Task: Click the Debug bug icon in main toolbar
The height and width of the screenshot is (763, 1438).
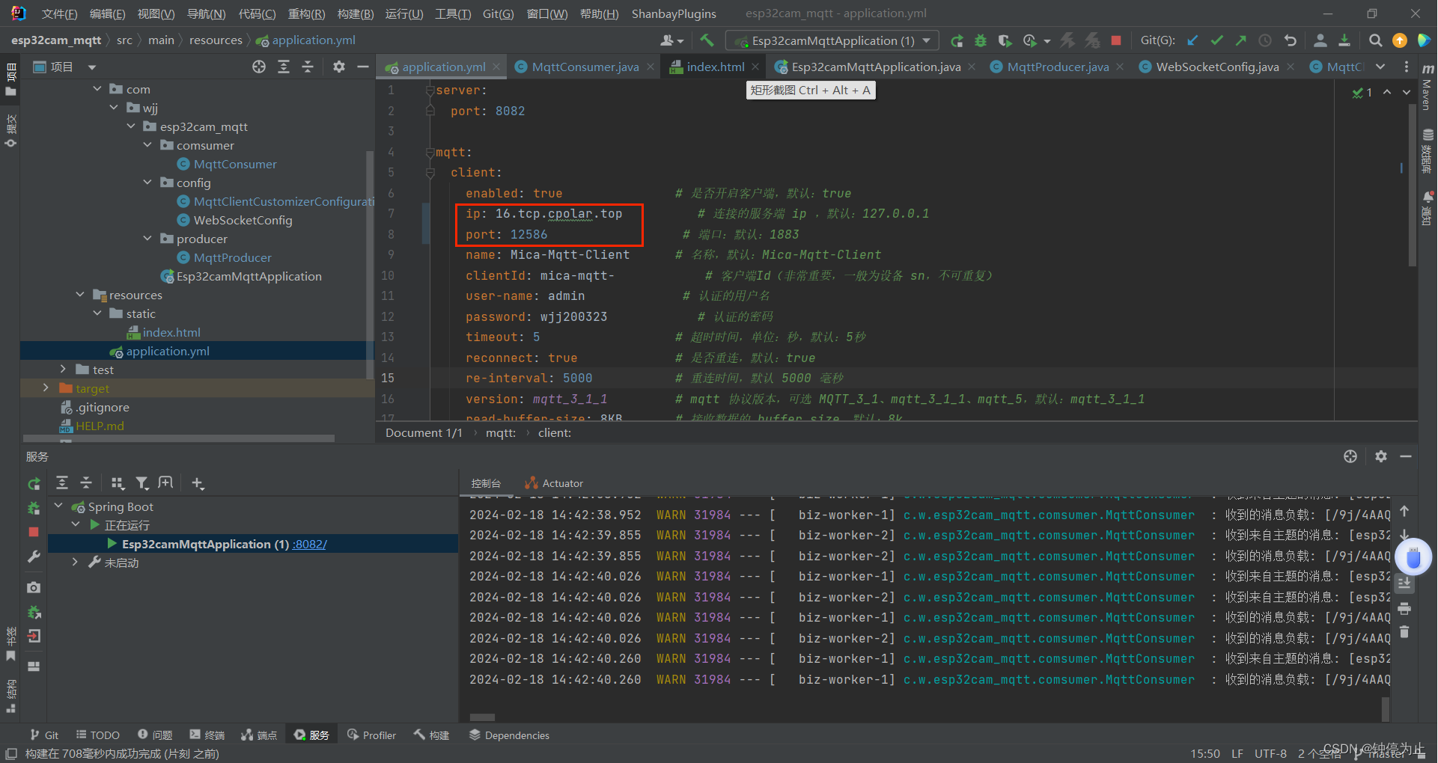Action: click(981, 40)
